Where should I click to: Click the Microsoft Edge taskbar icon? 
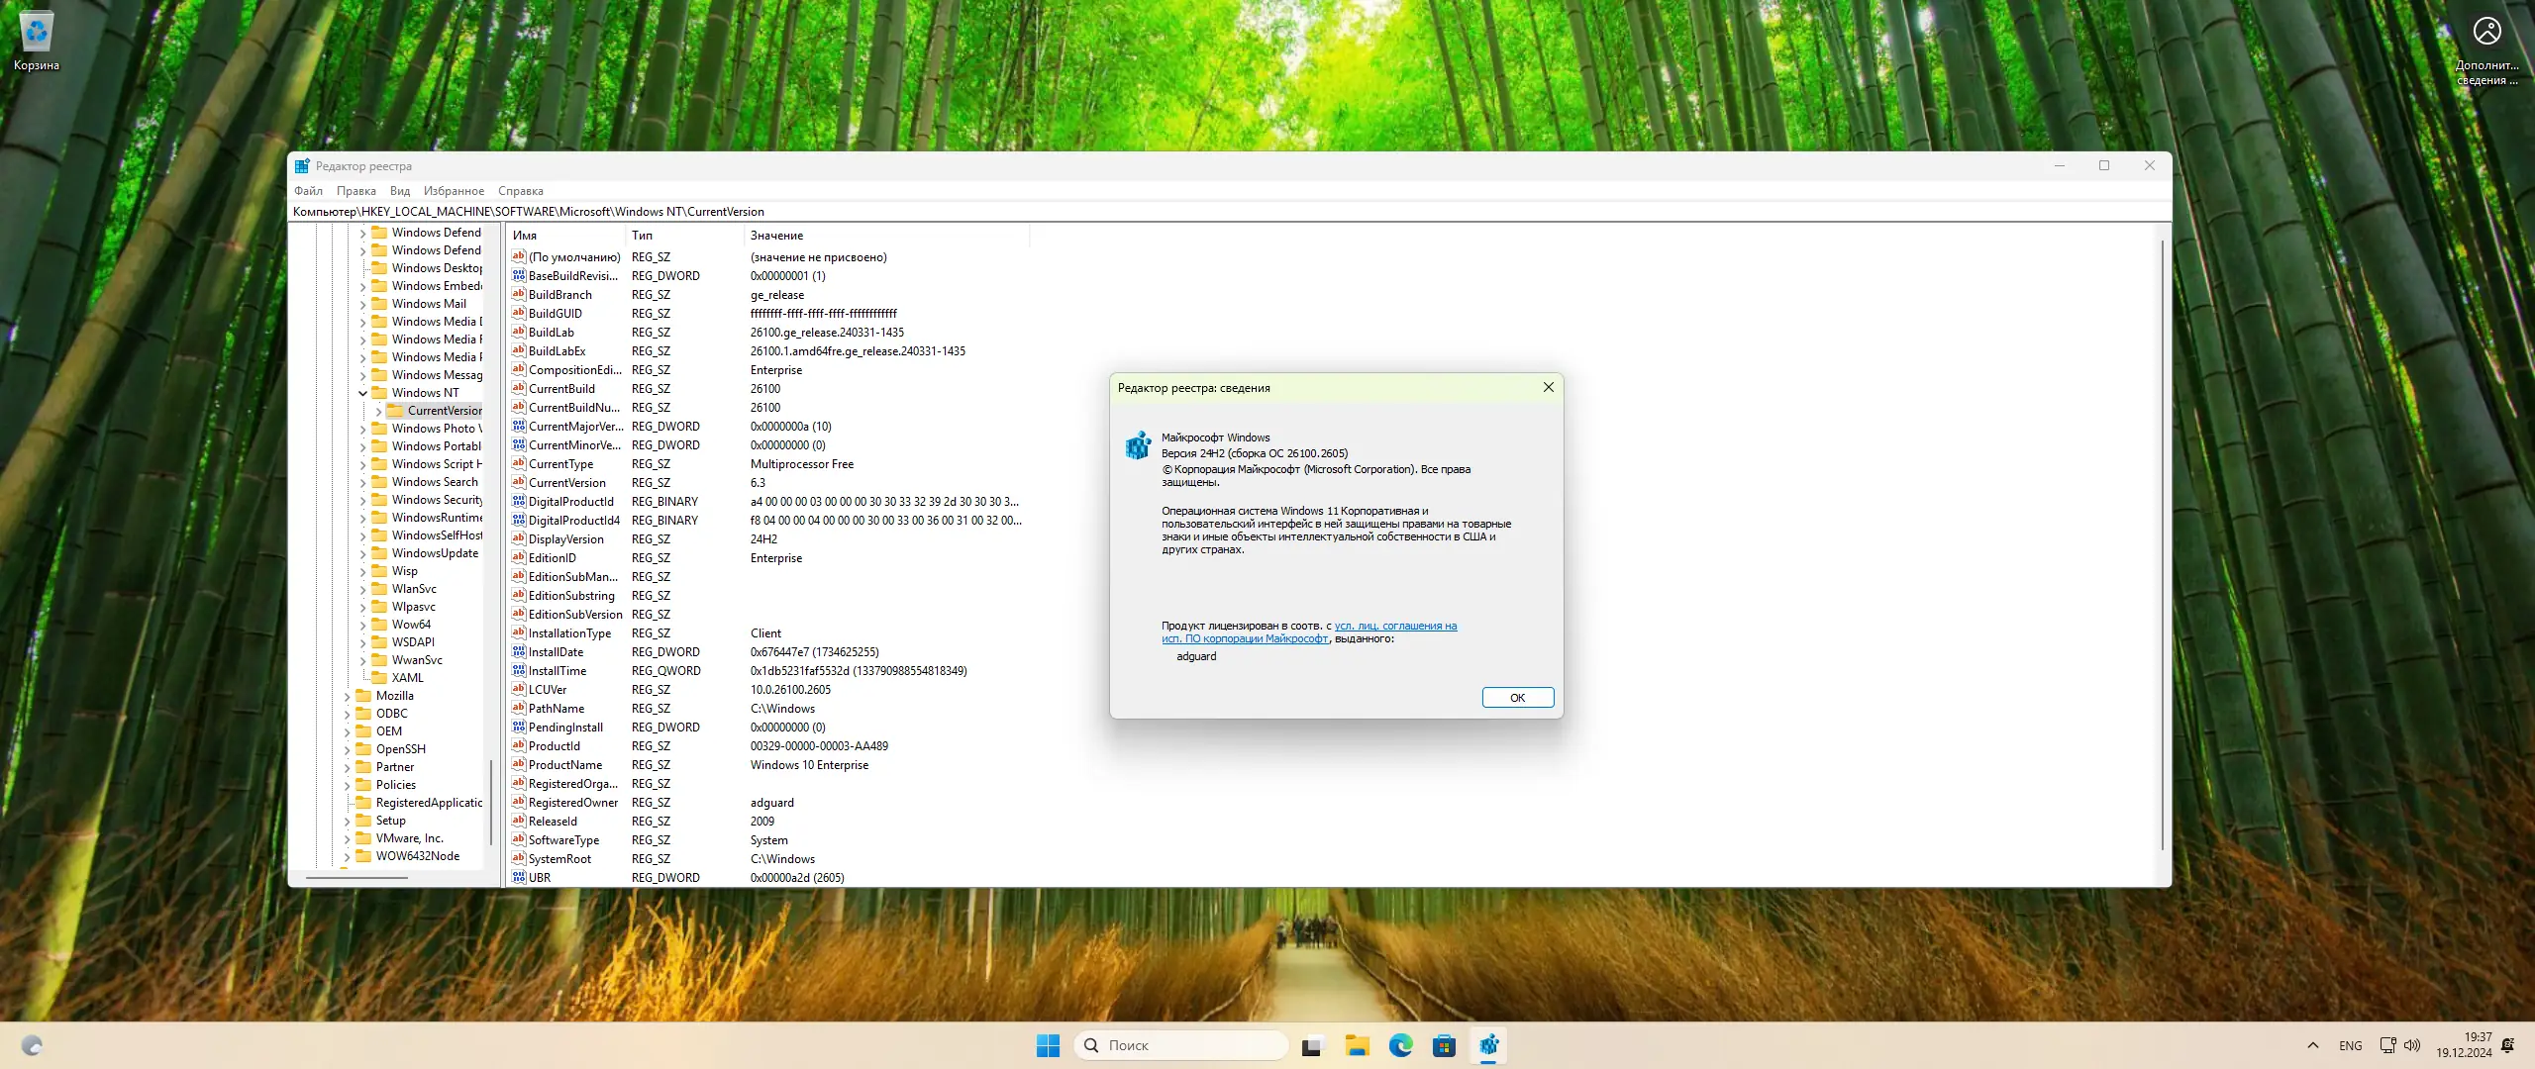point(1400,1045)
